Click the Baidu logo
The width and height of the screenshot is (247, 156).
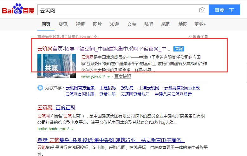(18, 9)
